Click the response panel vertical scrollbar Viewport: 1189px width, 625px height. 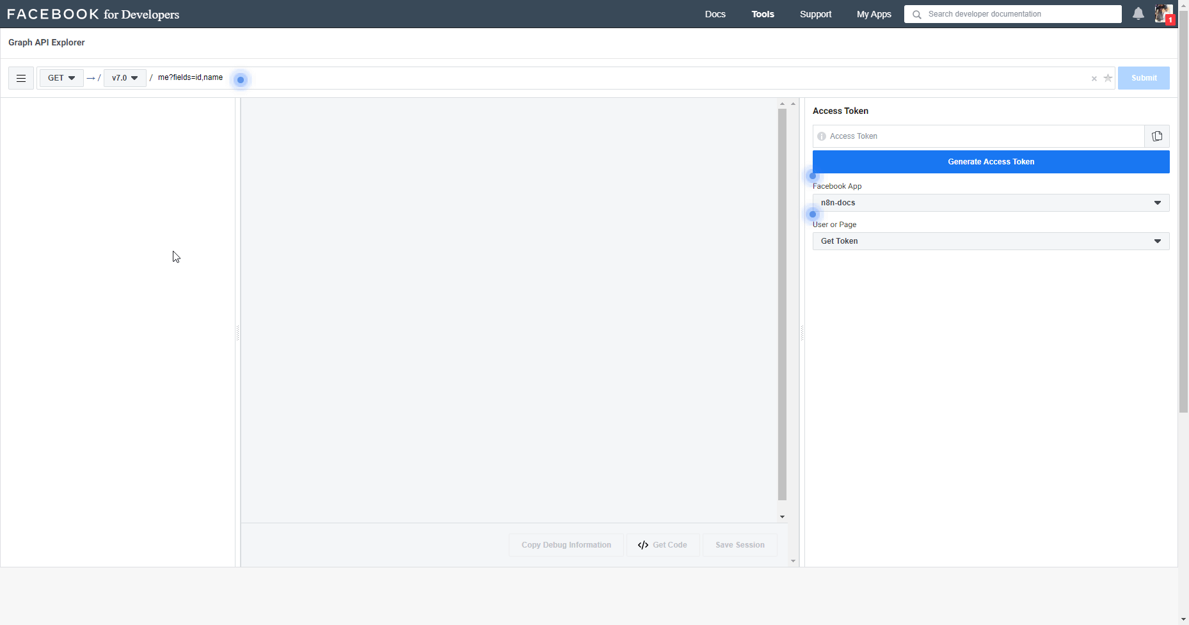[x=782, y=304]
